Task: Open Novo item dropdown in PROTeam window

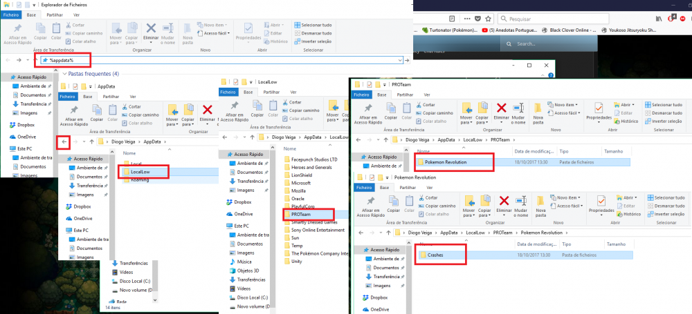Action: point(563,105)
